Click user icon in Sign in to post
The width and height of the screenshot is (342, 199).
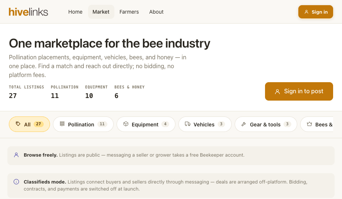277,91
